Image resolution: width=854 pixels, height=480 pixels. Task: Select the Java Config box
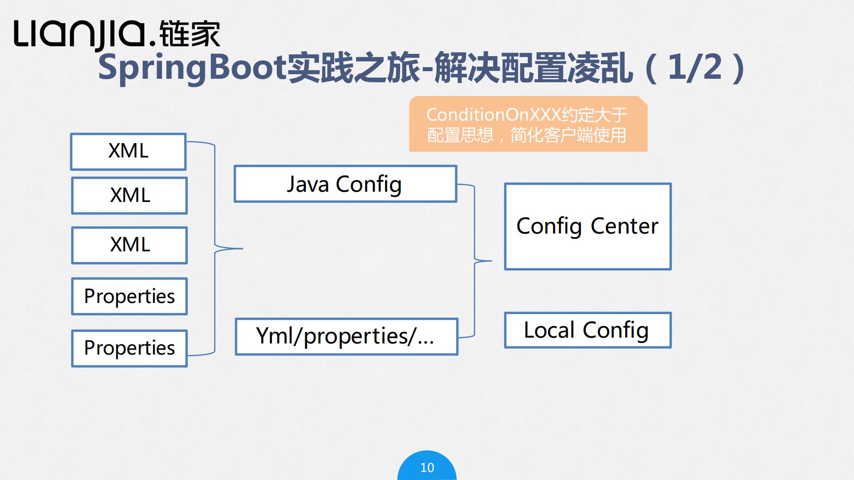(345, 183)
